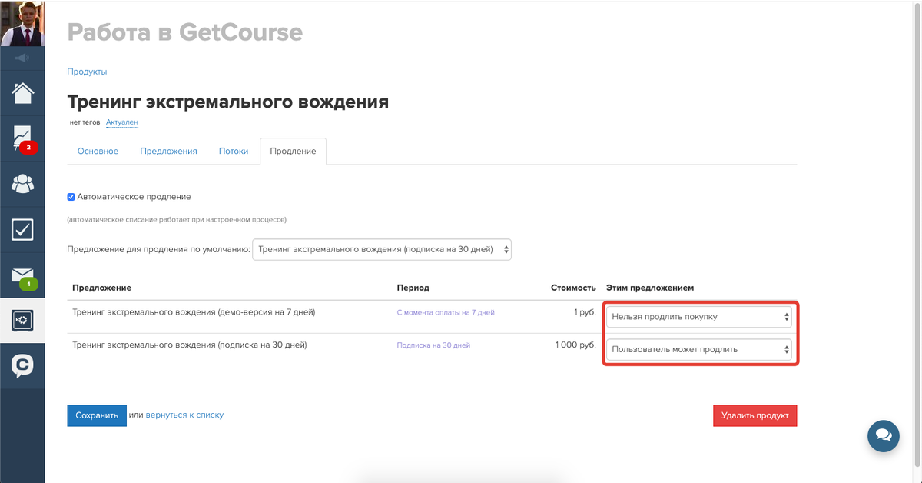Open the analytics chart icon with badge
922x483 pixels.
22,138
